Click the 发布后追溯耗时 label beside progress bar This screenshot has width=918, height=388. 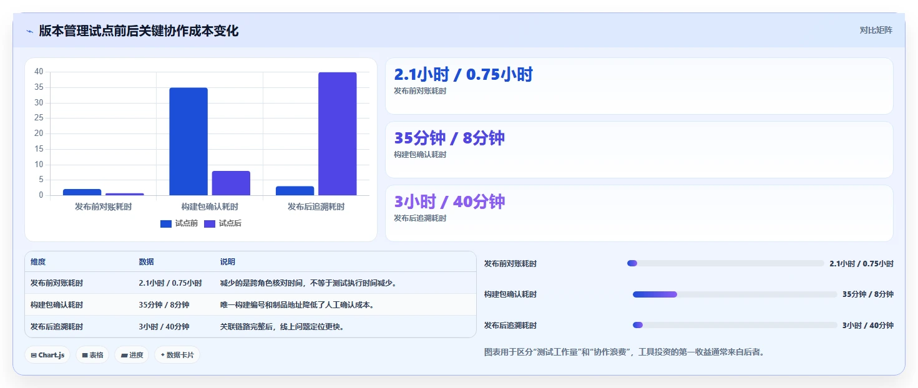pyautogui.click(x=510, y=326)
